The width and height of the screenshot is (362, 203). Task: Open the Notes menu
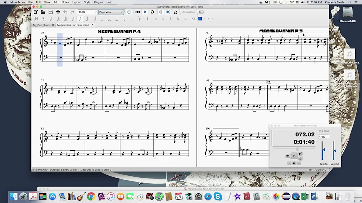click(x=65, y=2)
